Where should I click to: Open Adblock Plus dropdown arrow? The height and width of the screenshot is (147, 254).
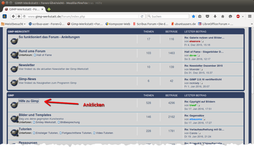point(243,17)
